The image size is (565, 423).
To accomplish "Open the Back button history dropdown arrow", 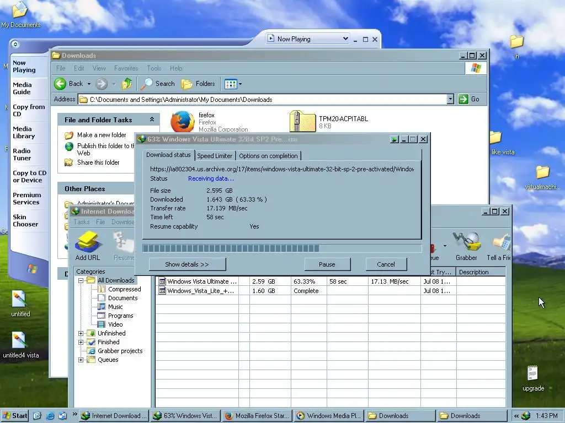I will (x=89, y=84).
